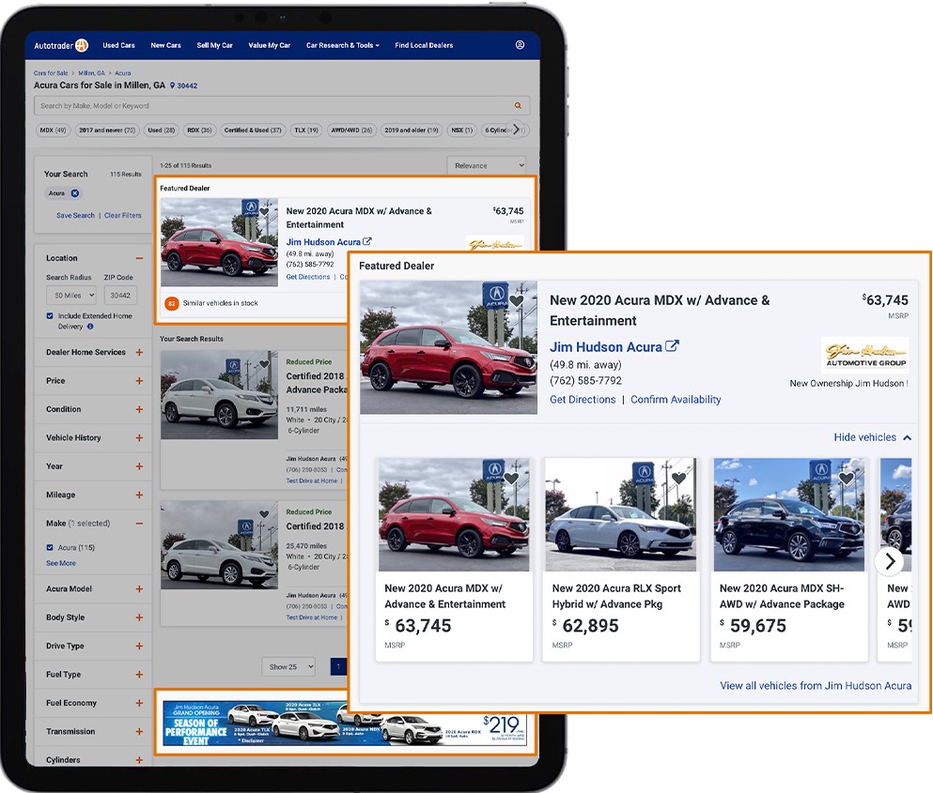This screenshot has width=933, height=793.
Task: Toggle Include Extended Home Delivery checkbox
Action: point(50,315)
